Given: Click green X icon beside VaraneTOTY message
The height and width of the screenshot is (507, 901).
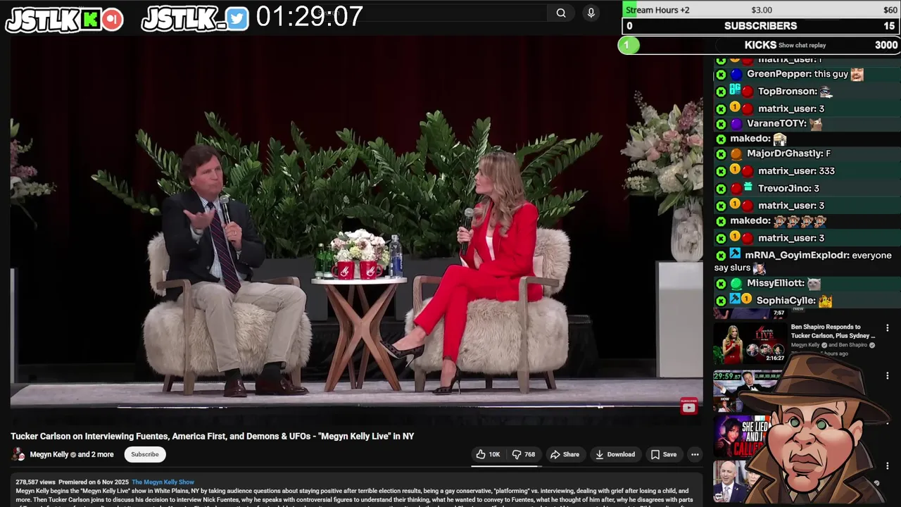Looking at the screenshot, I should 721,124.
